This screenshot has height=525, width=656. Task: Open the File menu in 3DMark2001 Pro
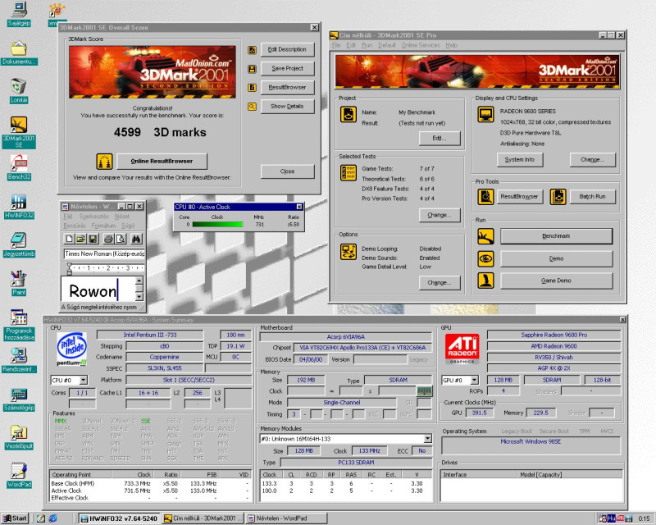coord(336,45)
